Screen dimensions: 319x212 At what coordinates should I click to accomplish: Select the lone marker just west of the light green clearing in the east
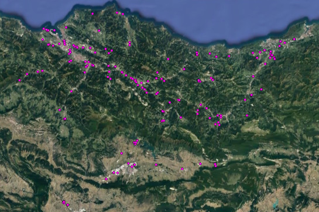pyautogui.click(x=247, y=115)
